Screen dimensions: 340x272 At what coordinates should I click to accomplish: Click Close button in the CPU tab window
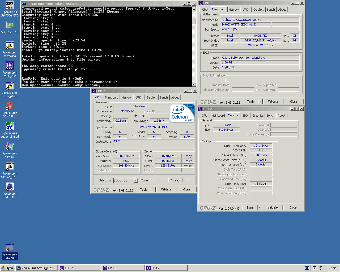[x=186, y=189]
